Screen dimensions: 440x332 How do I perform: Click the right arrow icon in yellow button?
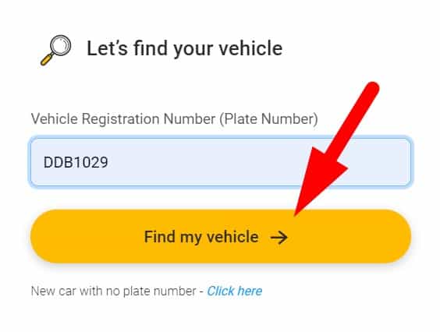tap(279, 238)
